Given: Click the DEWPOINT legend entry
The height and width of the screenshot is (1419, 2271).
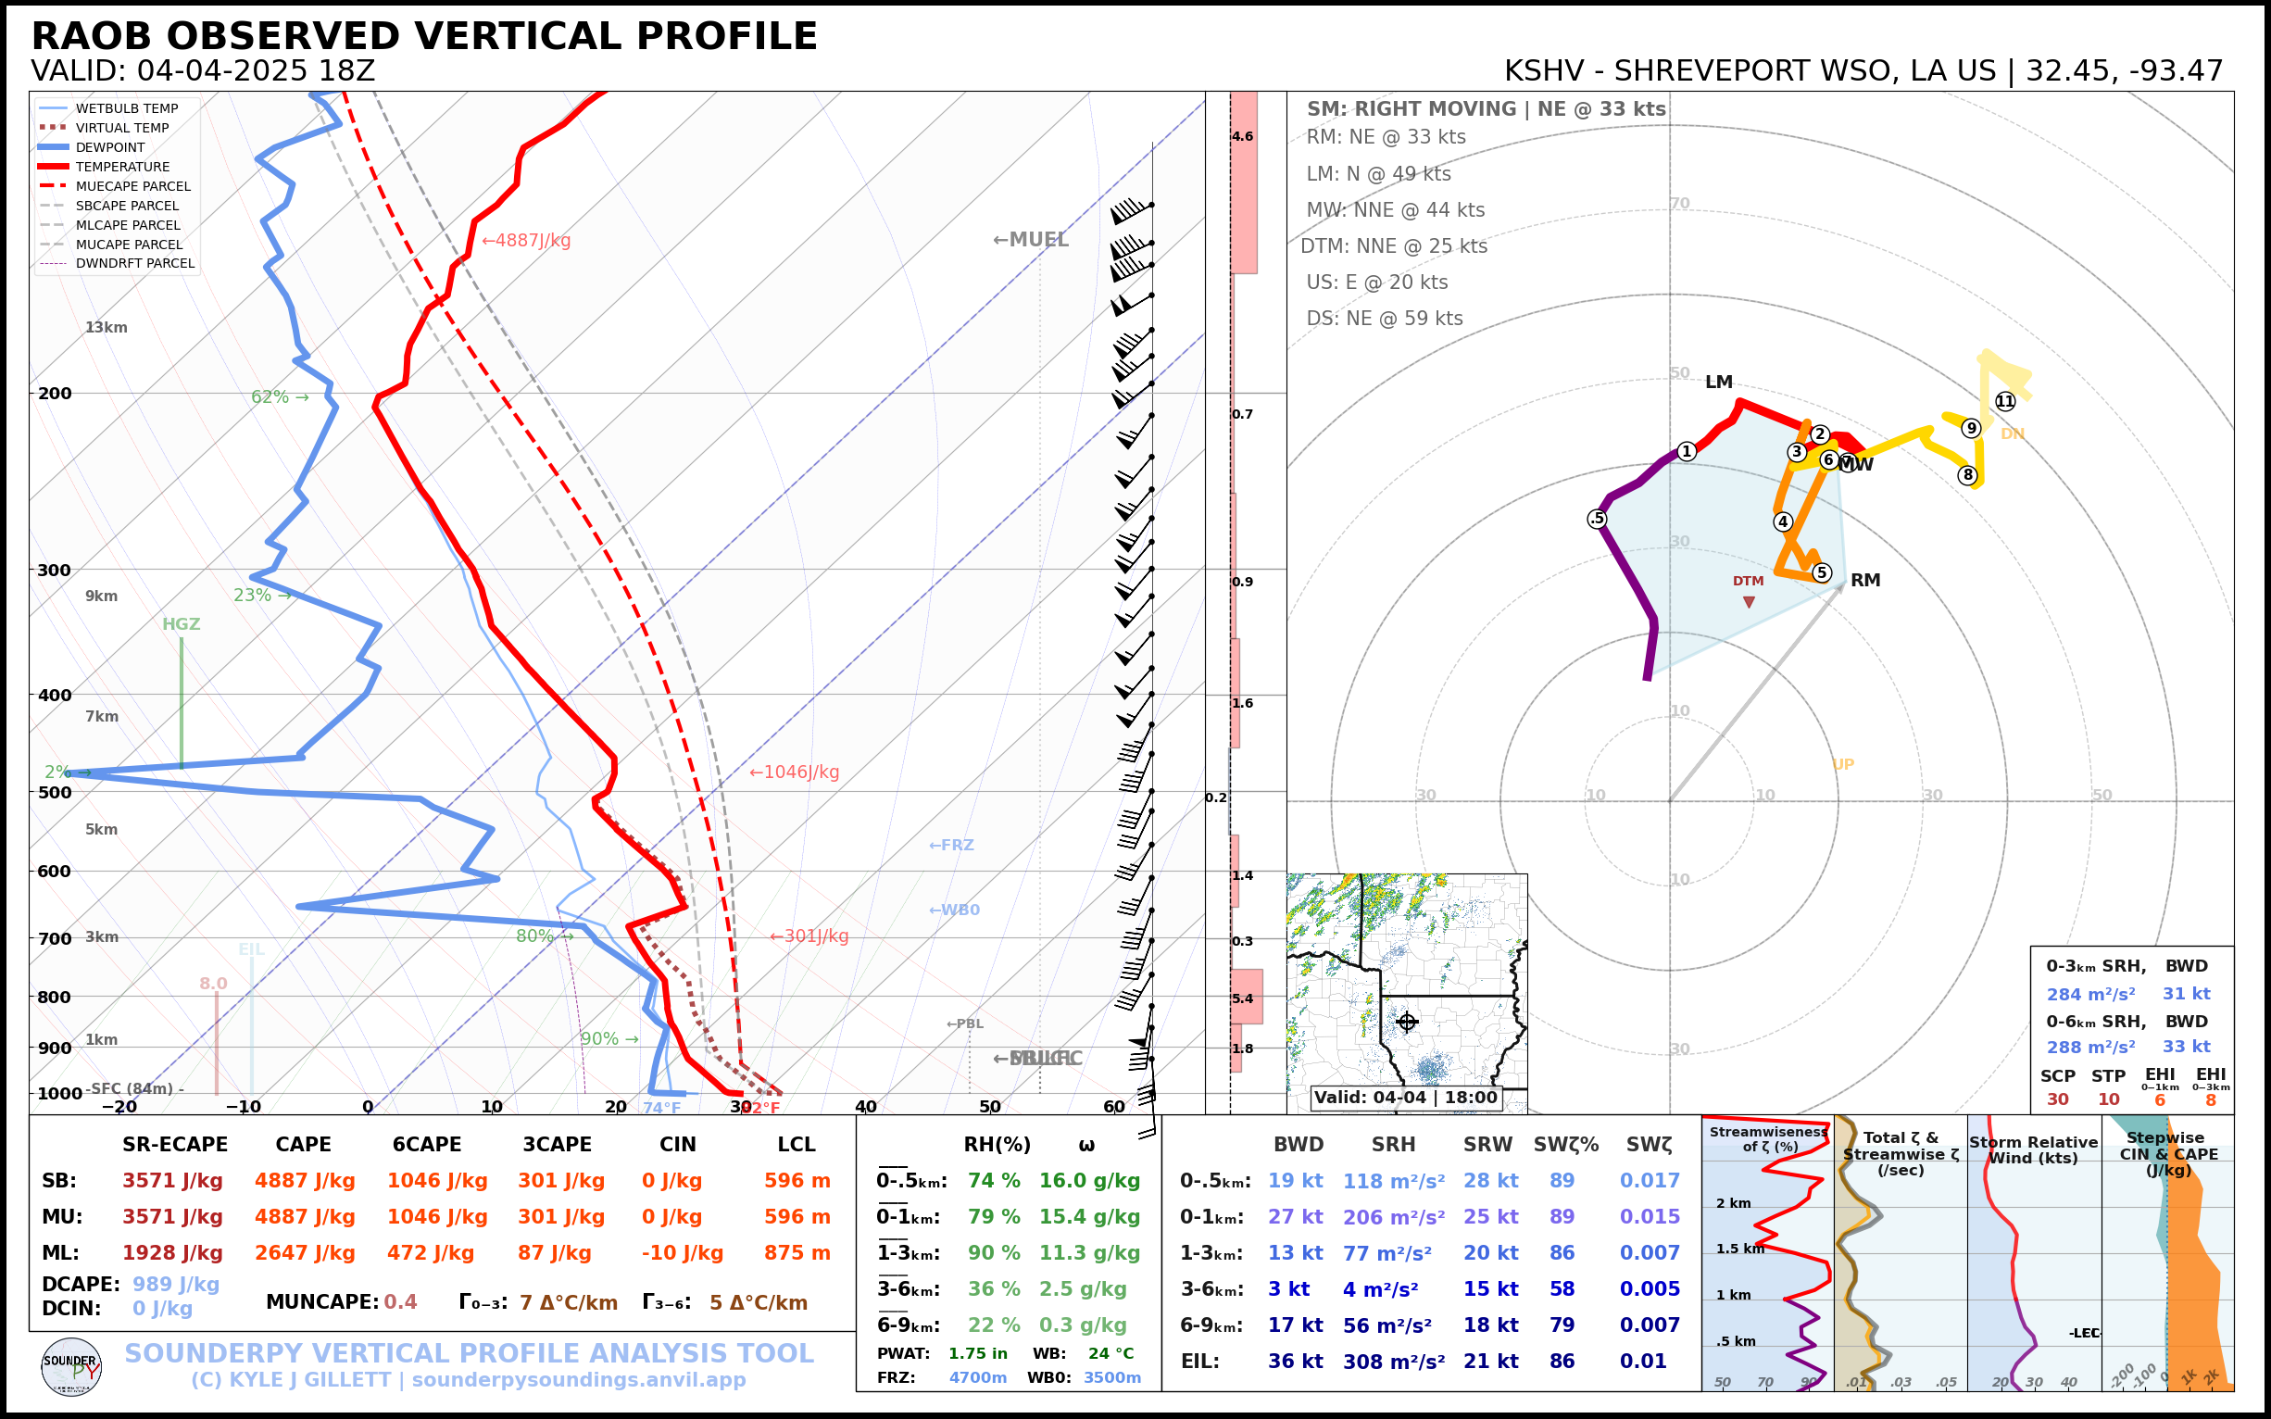Looking at the screenshot, I should [x=110, y=147].
